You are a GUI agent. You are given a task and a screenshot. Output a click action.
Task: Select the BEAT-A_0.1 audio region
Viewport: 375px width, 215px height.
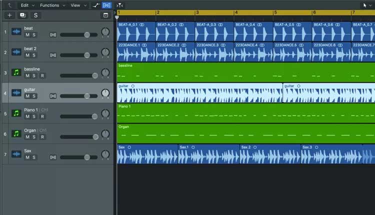click(x=136, y=31)
